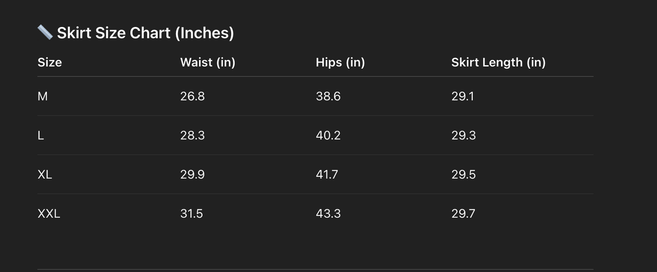
Task: Click the ruler icon beside the chart title
Action: 45,32
